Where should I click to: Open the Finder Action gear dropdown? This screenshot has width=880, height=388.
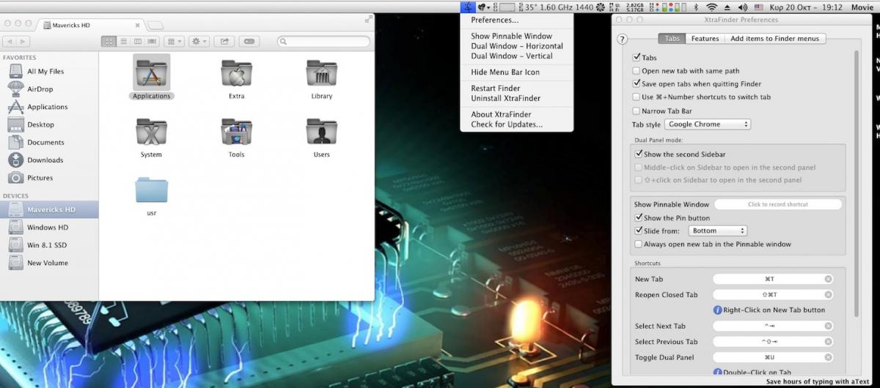199,42
